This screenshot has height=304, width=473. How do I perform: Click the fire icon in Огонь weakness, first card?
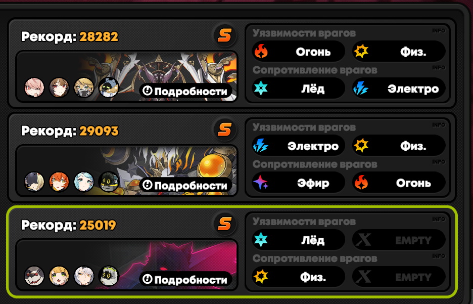click(261, 51)
